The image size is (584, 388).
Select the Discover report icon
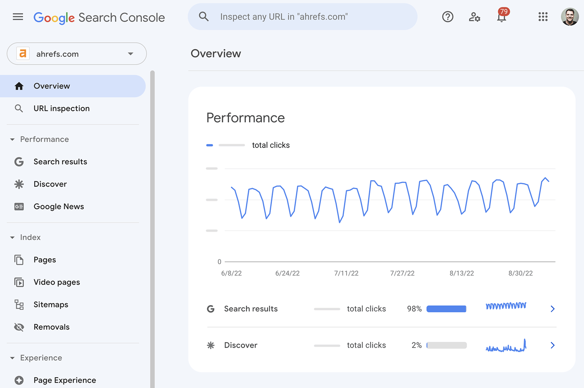click(x=19, y=184)
